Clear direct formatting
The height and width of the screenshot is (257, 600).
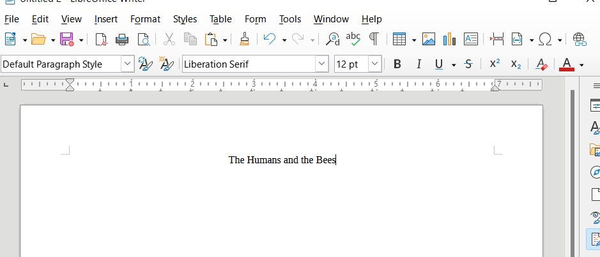541,64
